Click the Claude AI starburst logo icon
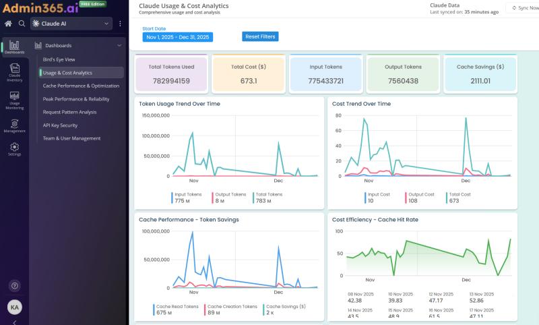This screenshot has height=325, width=539. pos(36,24)
